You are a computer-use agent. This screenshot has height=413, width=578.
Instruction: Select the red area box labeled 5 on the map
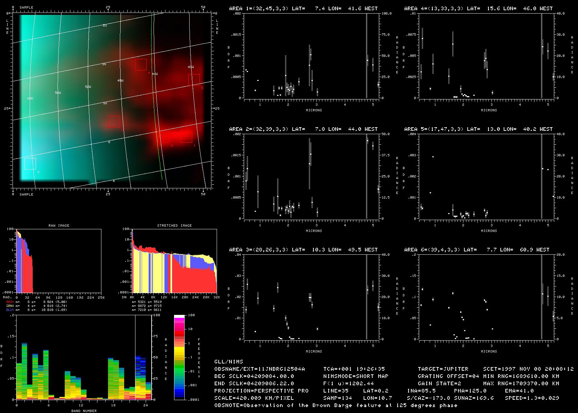pyautogui.click(x=194, y=80)
